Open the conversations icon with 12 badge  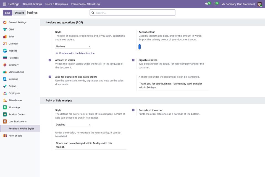point(208,4)
